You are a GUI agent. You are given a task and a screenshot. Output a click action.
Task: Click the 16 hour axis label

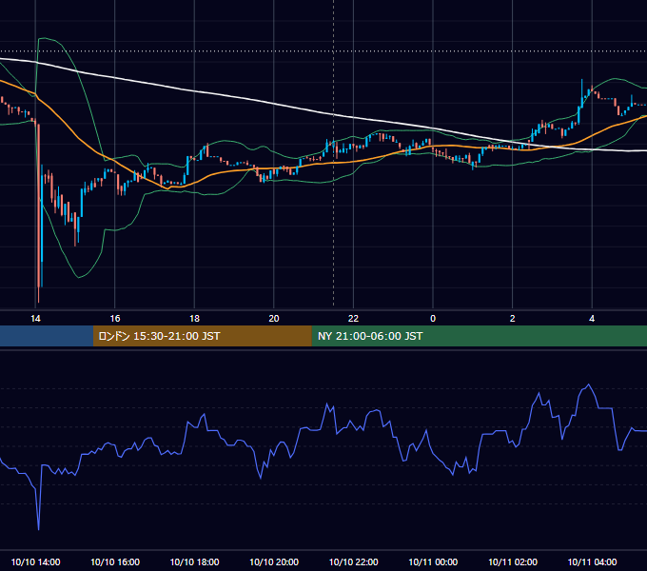tap(115, 319)
